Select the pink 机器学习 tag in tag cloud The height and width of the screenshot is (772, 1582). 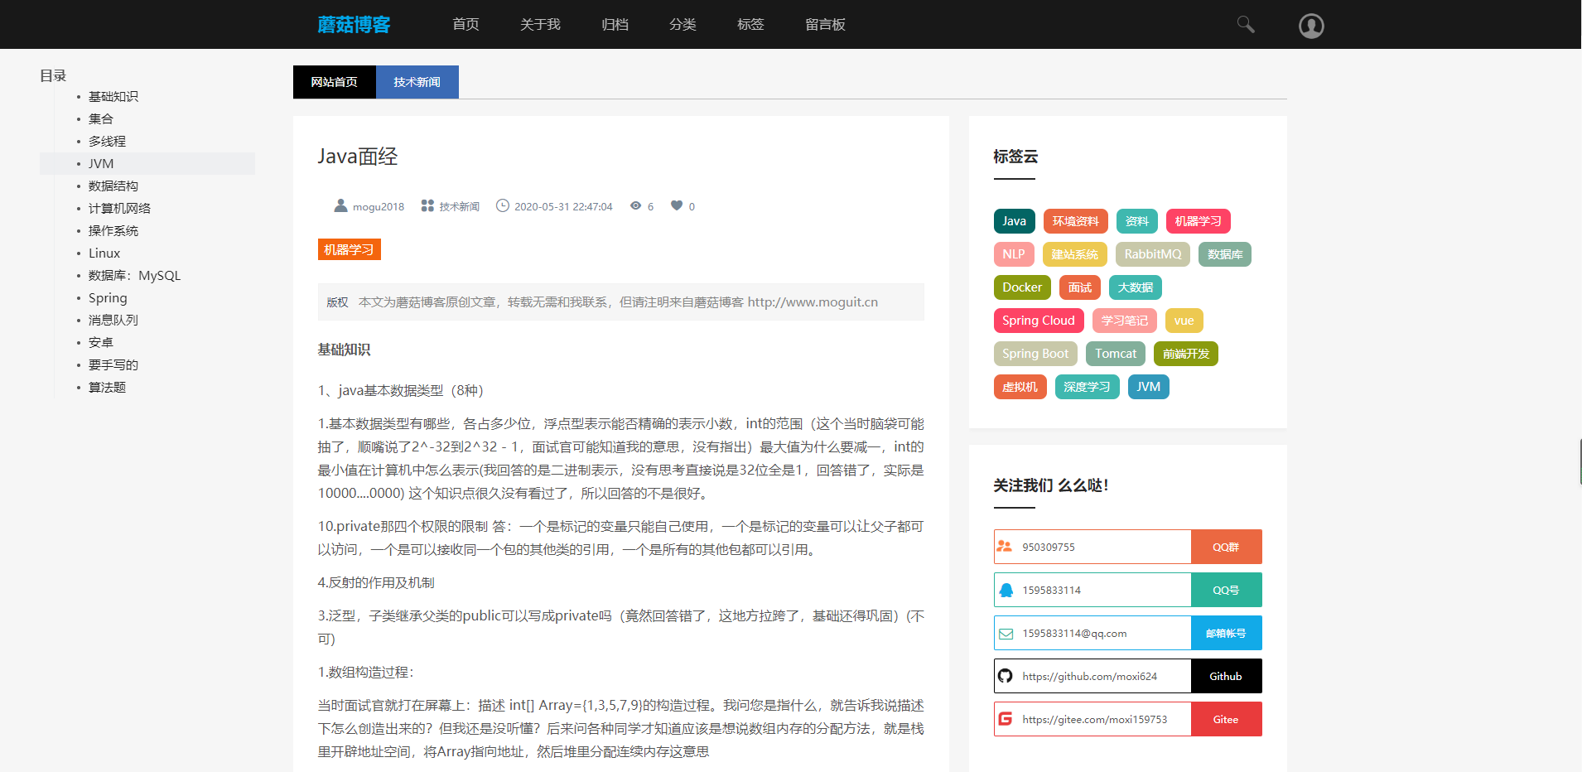(1199, 221)
